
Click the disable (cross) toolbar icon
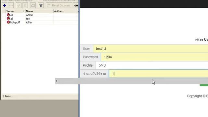coord(25,6)
